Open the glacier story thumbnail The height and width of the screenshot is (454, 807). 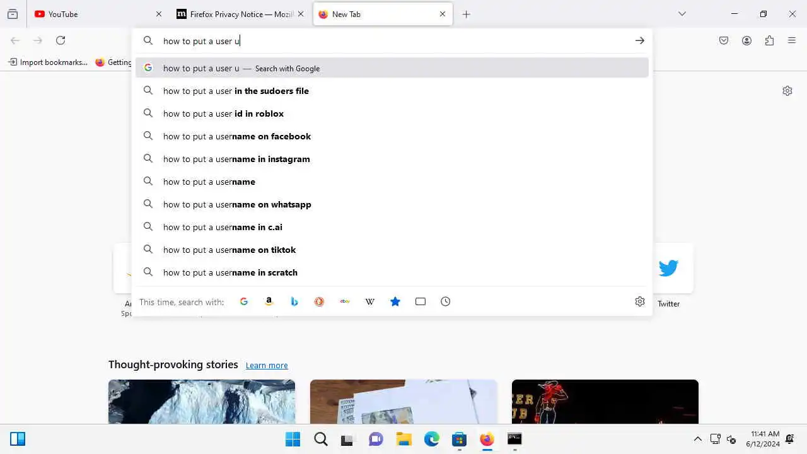[x=202, y=402]
